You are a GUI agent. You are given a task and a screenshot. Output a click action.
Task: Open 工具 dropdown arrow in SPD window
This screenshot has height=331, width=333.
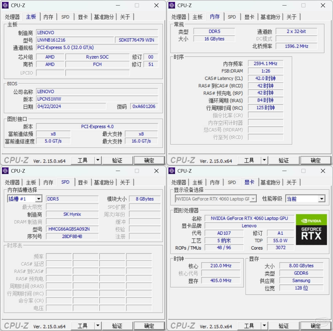(x=98, y=326)
